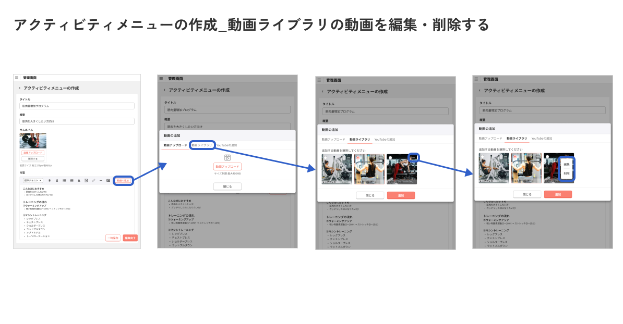Screen dimensions: 623x324
Task: Open three-dot menu on the third video thumbnail
Action: coord(413,157)
